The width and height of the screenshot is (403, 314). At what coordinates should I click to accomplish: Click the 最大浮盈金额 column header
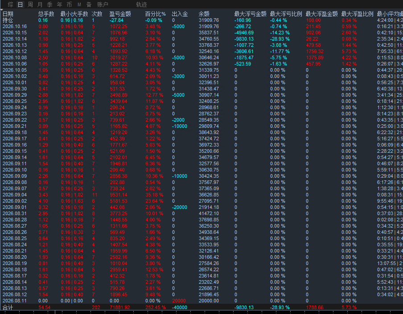coord(321,14)
